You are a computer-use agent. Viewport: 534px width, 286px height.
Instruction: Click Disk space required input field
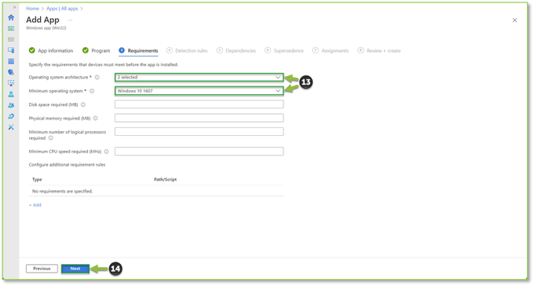point(199,104)
